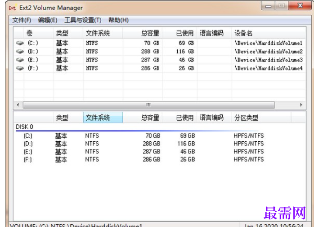Click the horizontal scrollbar thumb

click(148, 105)
